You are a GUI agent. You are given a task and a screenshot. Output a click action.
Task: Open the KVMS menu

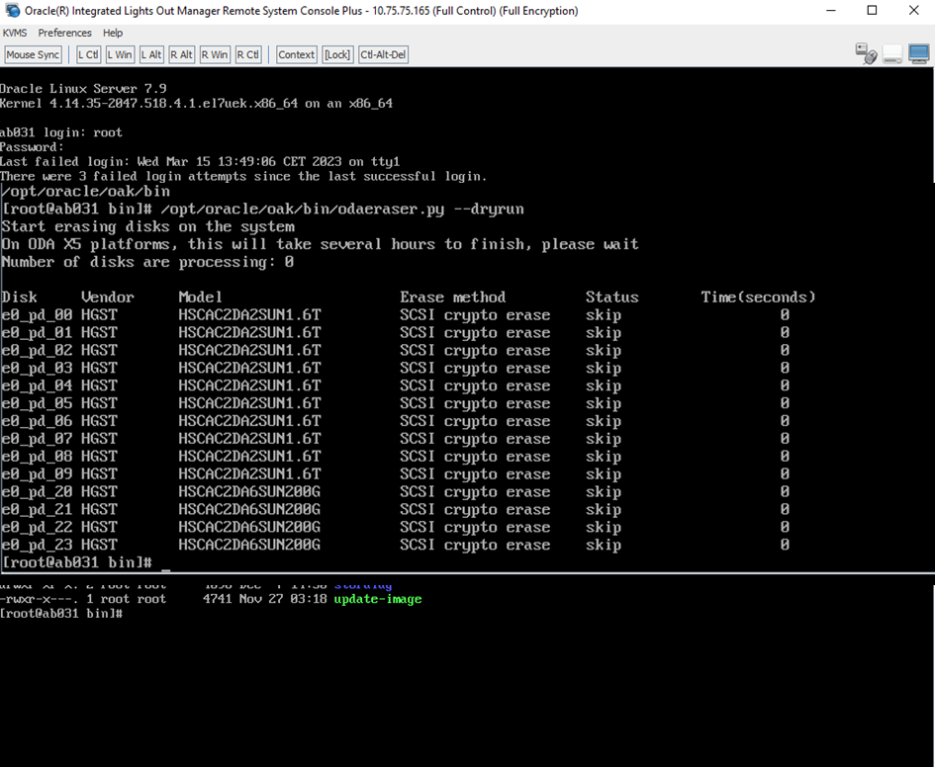pyautogui.click(x=15, y=33)
